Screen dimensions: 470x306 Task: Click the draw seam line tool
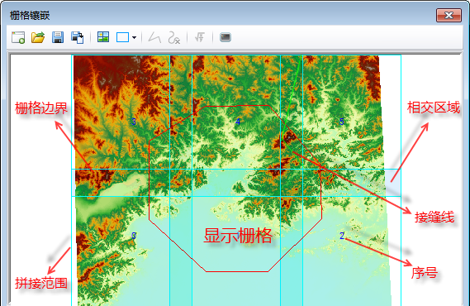(x=154, y=37)
